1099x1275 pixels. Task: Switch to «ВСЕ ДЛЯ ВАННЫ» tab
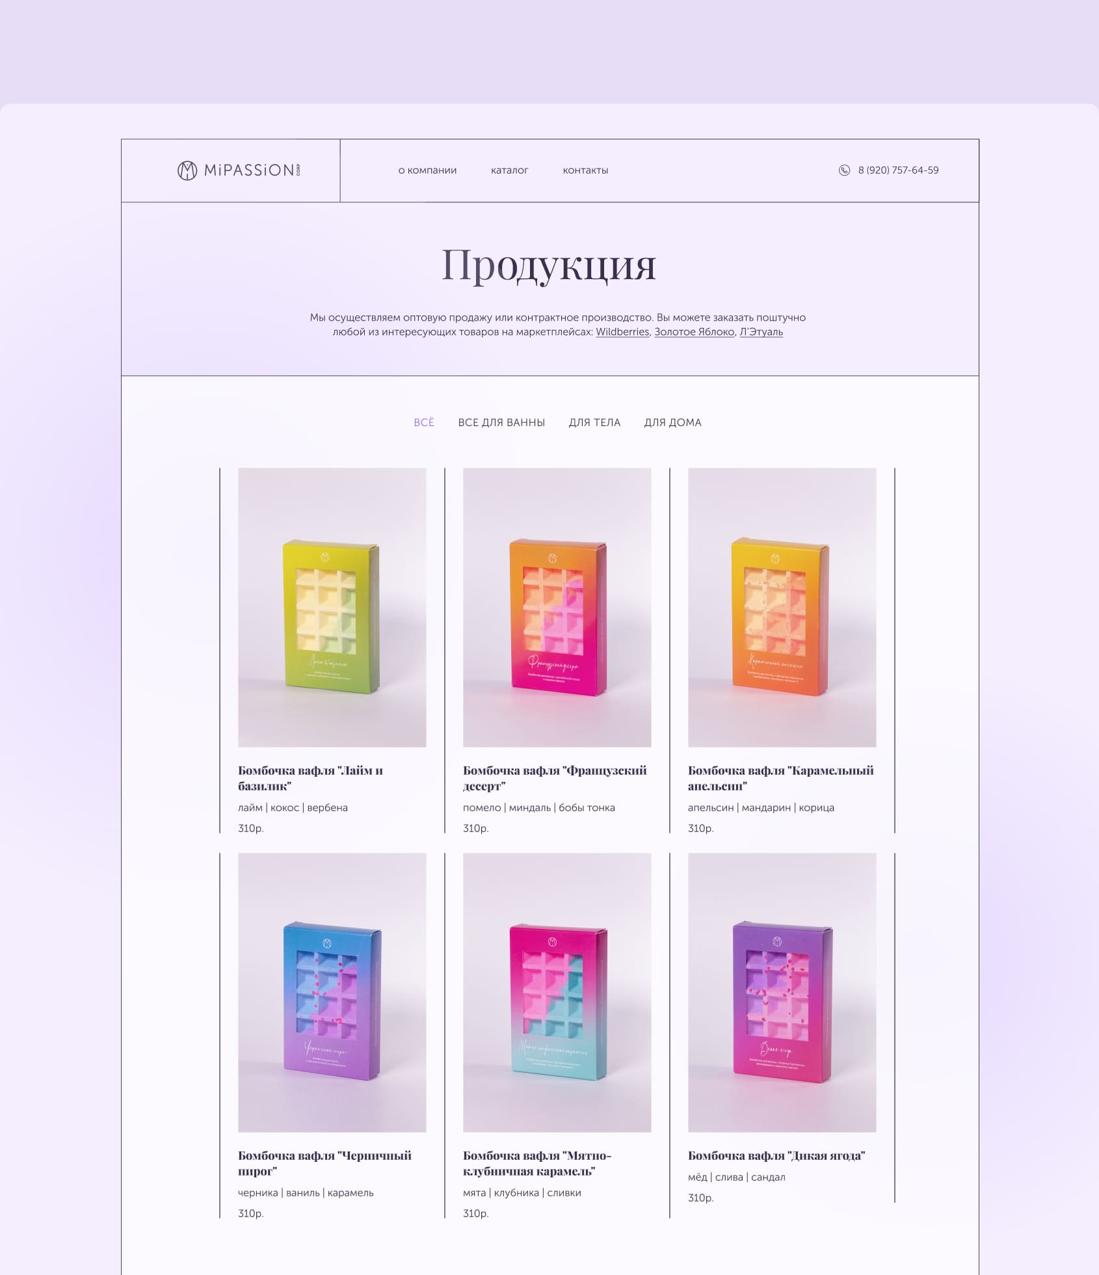tap(501, 423)
